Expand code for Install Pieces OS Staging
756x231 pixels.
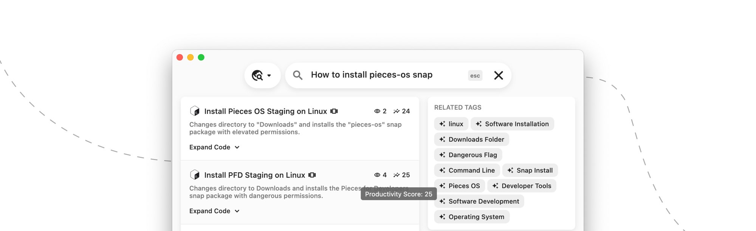point(214,147)
